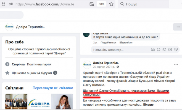Click the post date 25 серпня 2021 р.
The width and height of the screenshot is (182, 110).
[104, 67]
